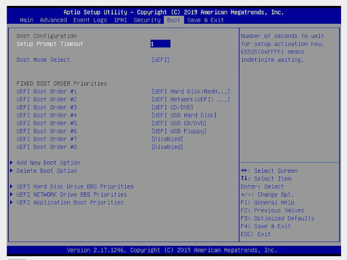Click the arrow beside UEFI NETWORK Drive BBS
The height and width of the screenshot is (260, 347).
tap(11, 194)
